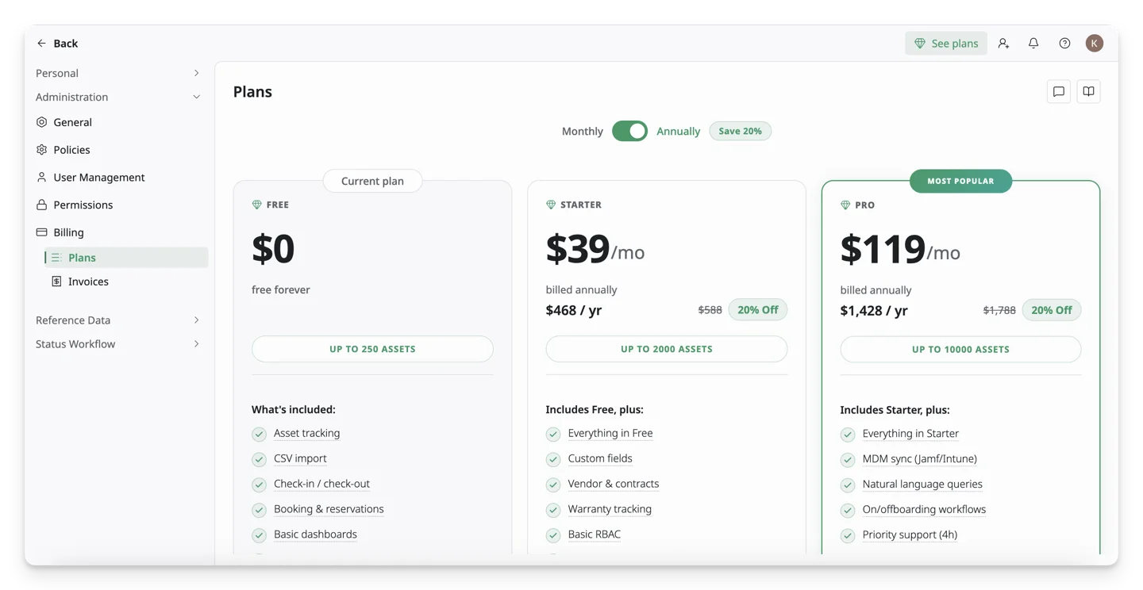Open the Basic dashboards feature link
The width and height of the screenshot is (1143, 590).
click(315, 534)
